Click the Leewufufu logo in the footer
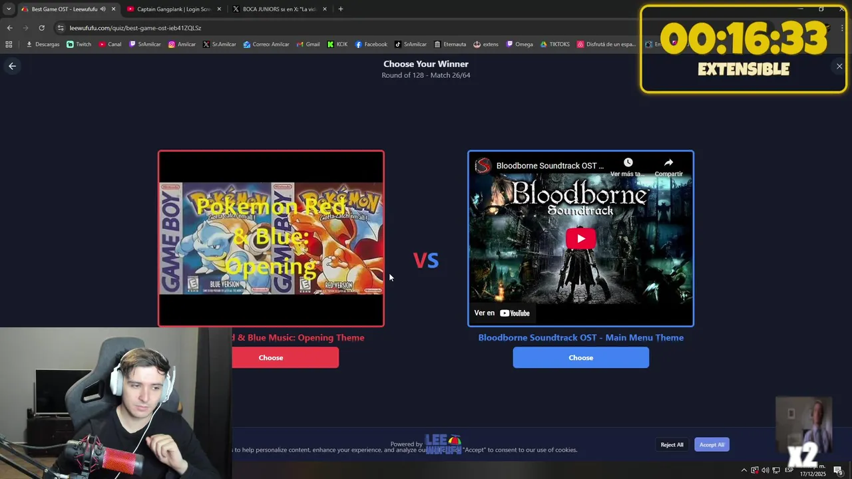Screen dimensions: 852x479 (x=443, y=444)
